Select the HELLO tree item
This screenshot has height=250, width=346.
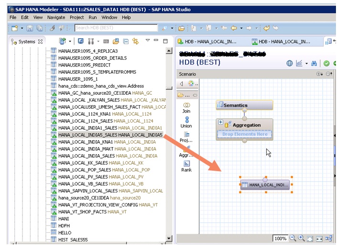(x=61, y=233)
